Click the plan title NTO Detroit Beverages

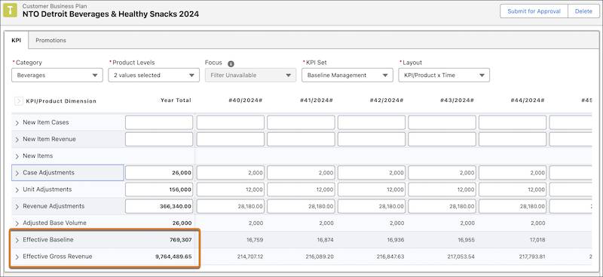(x=111, y=14)
